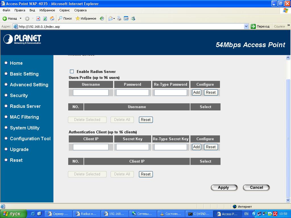This screenshot has height=218, width=291.
Task: Open the History icon in toolbar
Action: [x=102, y=18]
